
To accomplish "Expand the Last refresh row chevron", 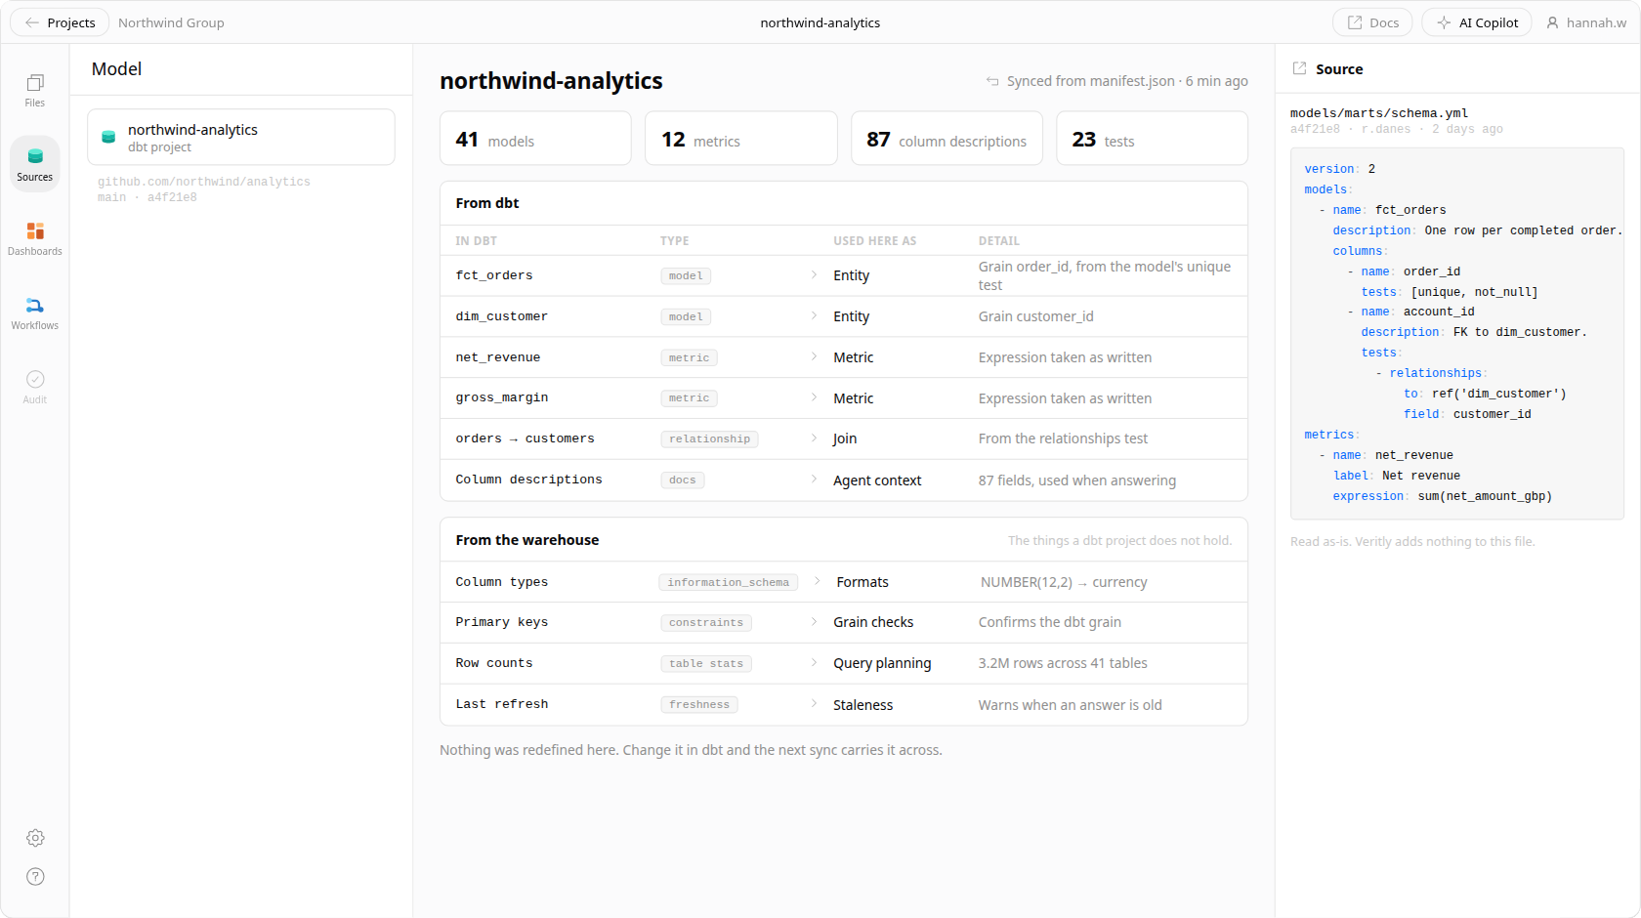I will [814, 704].
